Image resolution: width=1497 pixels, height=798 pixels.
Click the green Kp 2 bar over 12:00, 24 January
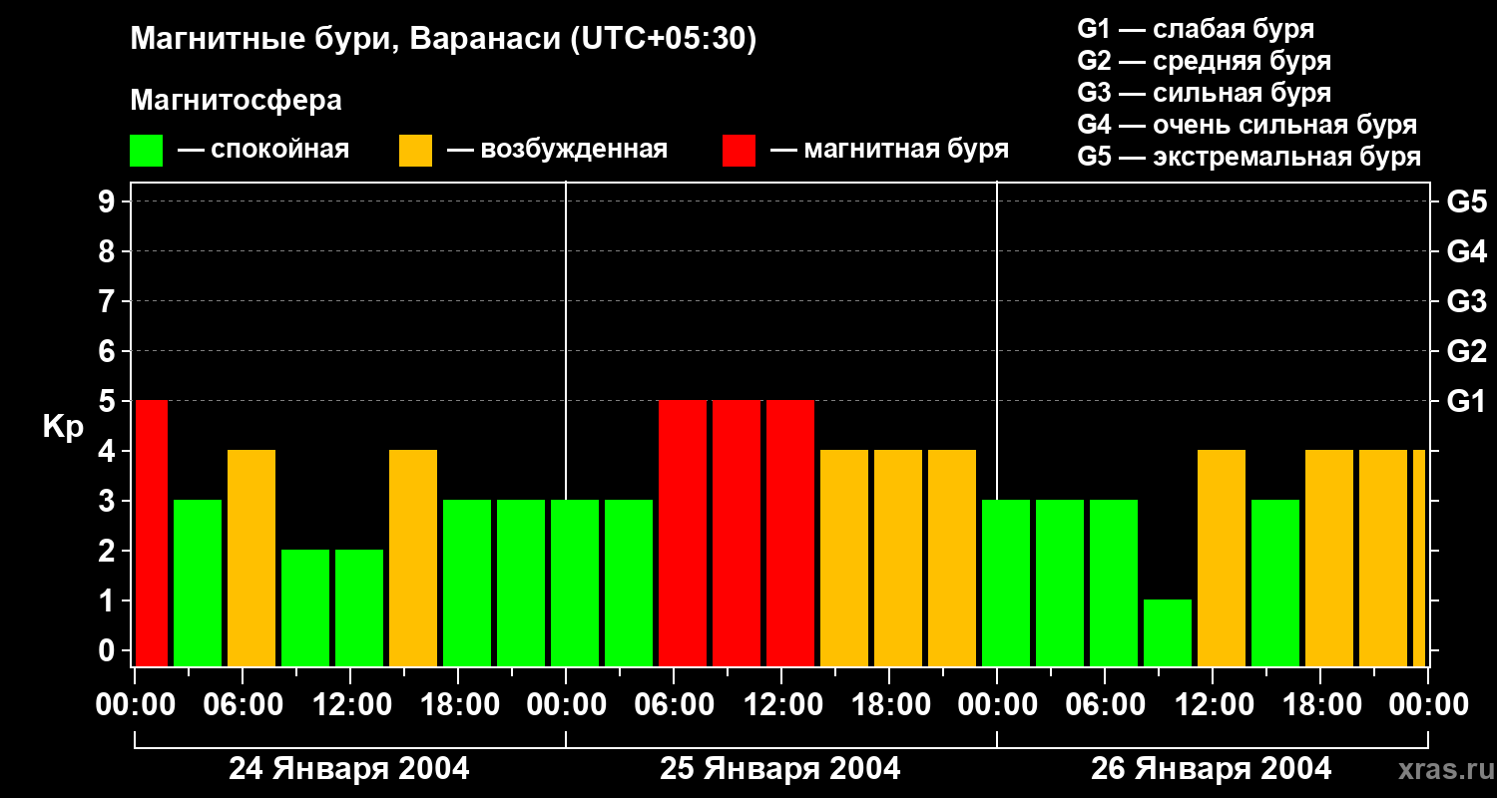[x=359, y=607]
